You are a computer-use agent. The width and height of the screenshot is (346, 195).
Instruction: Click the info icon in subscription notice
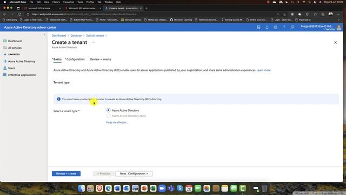tap(59, 99)
